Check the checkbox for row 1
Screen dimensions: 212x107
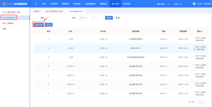point(38,39)
